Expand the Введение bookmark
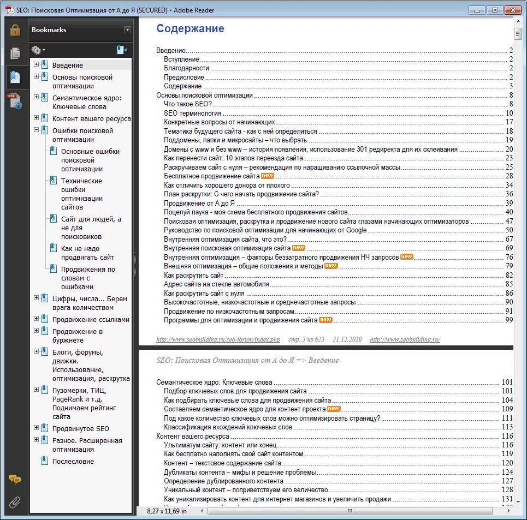The height and width of the screenshot is (520, 527). [x=36, y=64]
